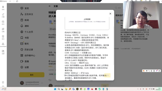Viewport: 162px width, 91px height.
Task: Toggle 中 Chinese input mode
Action: point(147,71)
